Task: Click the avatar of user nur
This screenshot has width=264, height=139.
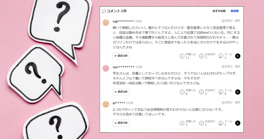Action: [106, 68]
